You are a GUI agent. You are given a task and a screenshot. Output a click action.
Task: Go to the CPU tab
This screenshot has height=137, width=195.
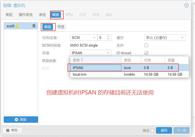coord(69,15)
